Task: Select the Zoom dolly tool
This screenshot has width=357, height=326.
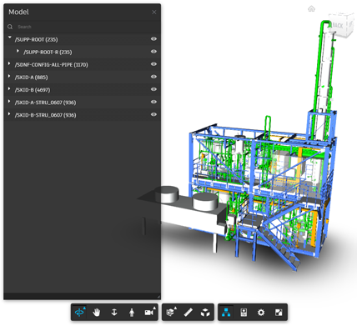Action: tap(114, 313)
